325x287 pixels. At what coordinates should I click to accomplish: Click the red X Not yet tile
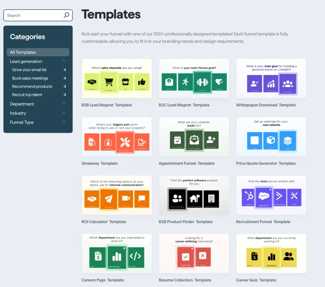(x=203, y=257)
